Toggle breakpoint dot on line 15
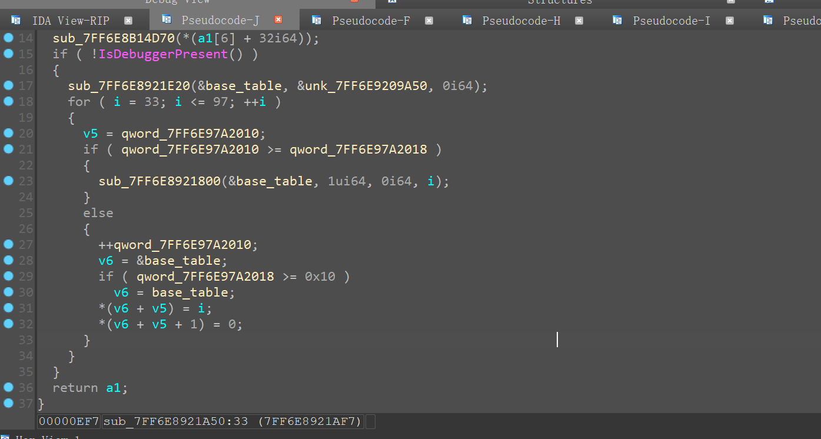Screen dimensions: 821x439 click(x=8, y=54)
